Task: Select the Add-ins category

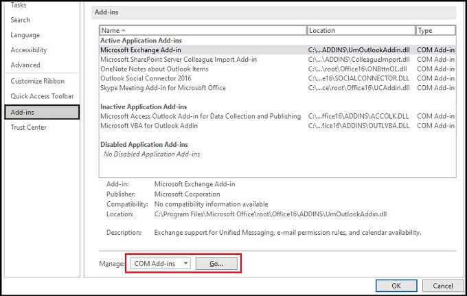Action: coord(42,112)
